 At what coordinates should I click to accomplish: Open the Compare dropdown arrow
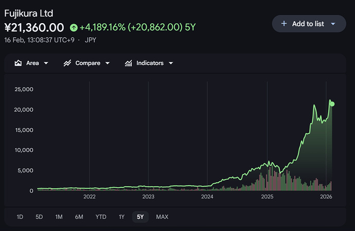108,63
